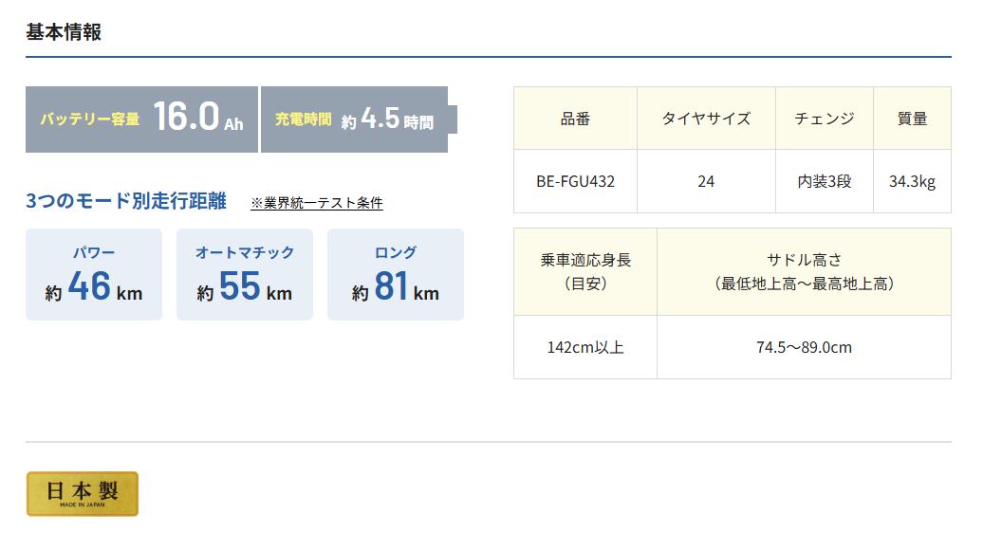This screenshot has width=1002, height=550.
Task: Click the サドル高さ header cell
Action: click(804, 271)
